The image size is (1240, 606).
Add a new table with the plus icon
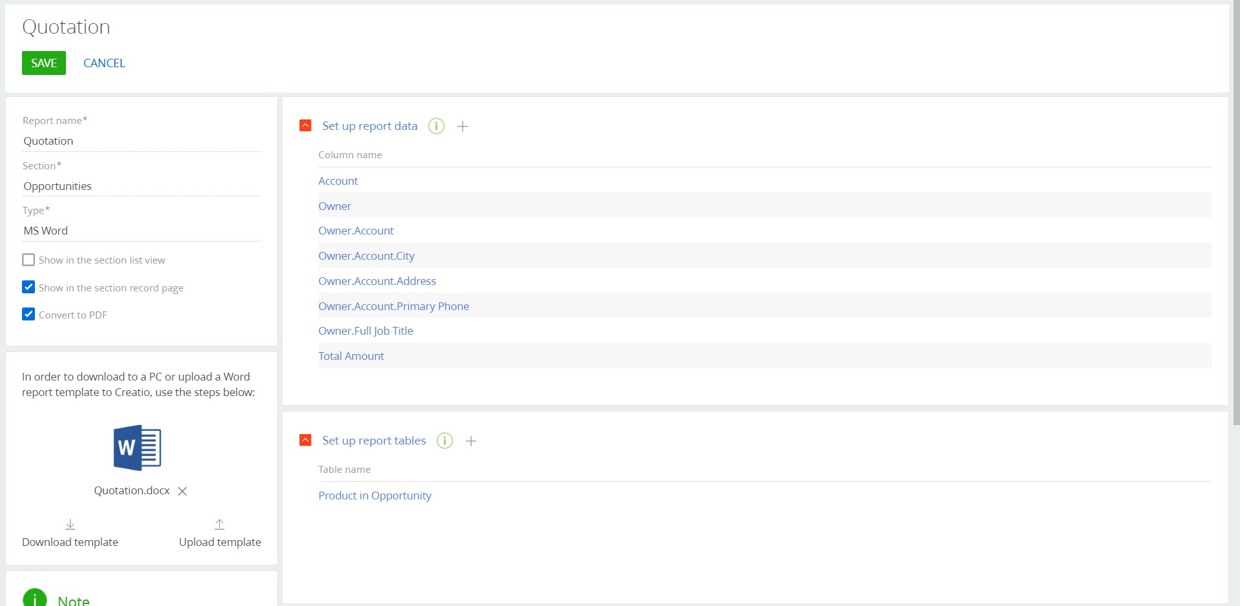(x=471, y=441)
